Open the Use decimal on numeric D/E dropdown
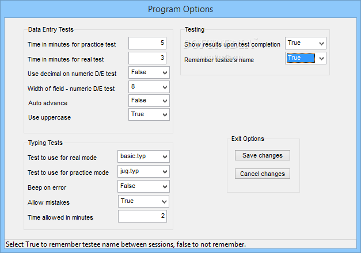The width and height of the screenshot is (361, 253). 149,72
